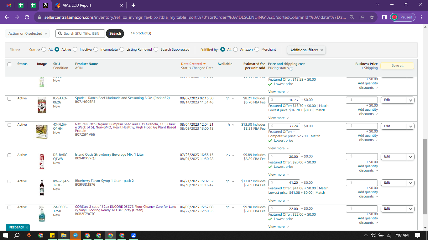Click the Save all button
Screen dimensions: 428x240
(x=397, y=66)
